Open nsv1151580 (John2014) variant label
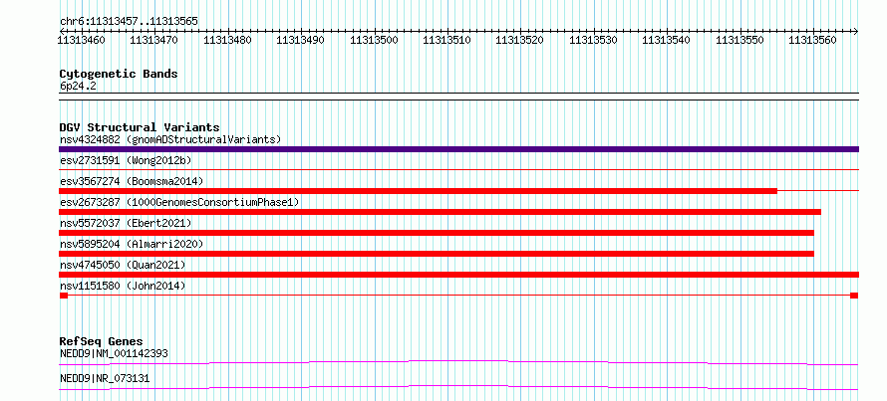 pos(123,286)
